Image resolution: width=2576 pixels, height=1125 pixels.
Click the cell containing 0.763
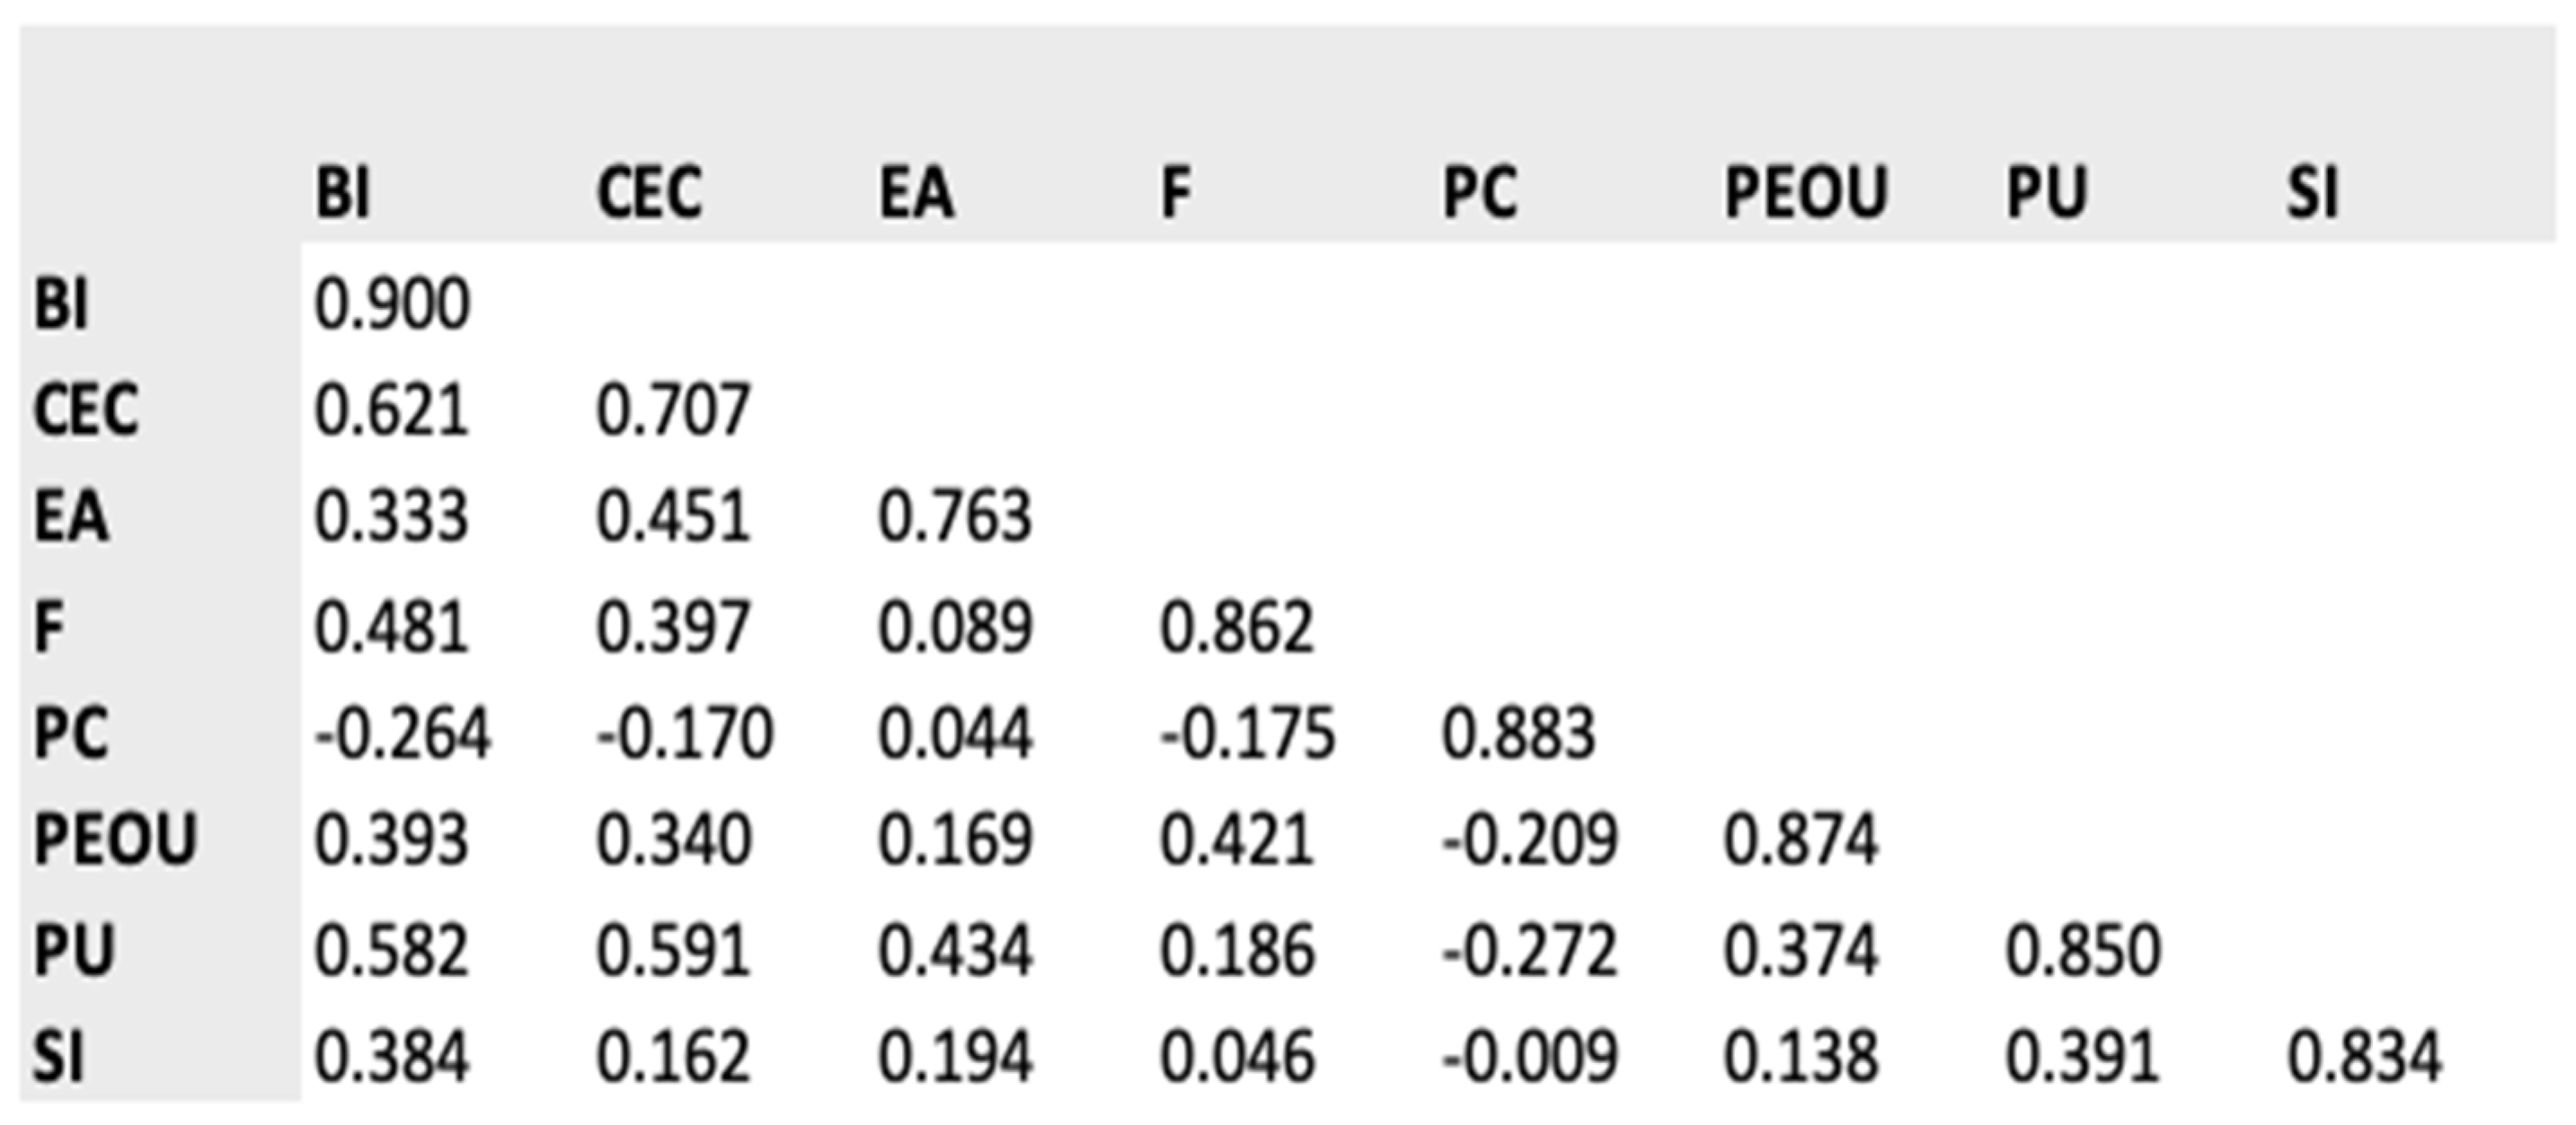click(x=955, y=516)
